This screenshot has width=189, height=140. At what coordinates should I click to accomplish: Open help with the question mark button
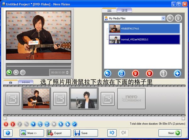point(8,133)
